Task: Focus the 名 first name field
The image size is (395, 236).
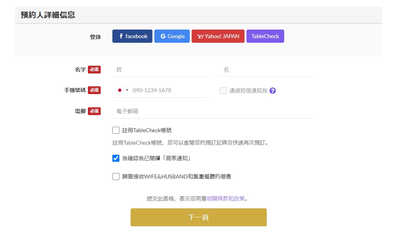Action: tap(267, 70)
